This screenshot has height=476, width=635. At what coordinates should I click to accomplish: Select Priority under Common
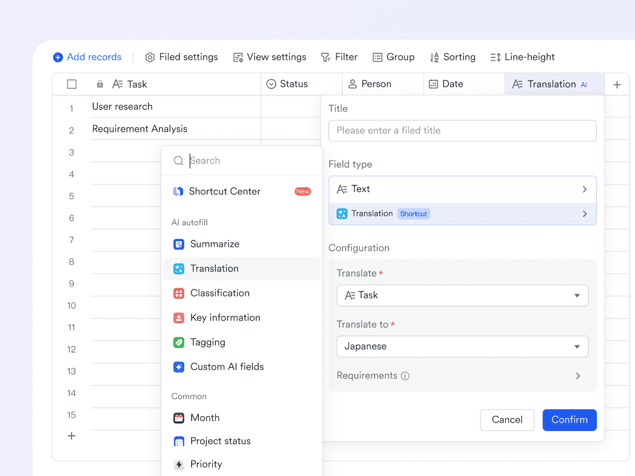(242, 464)
